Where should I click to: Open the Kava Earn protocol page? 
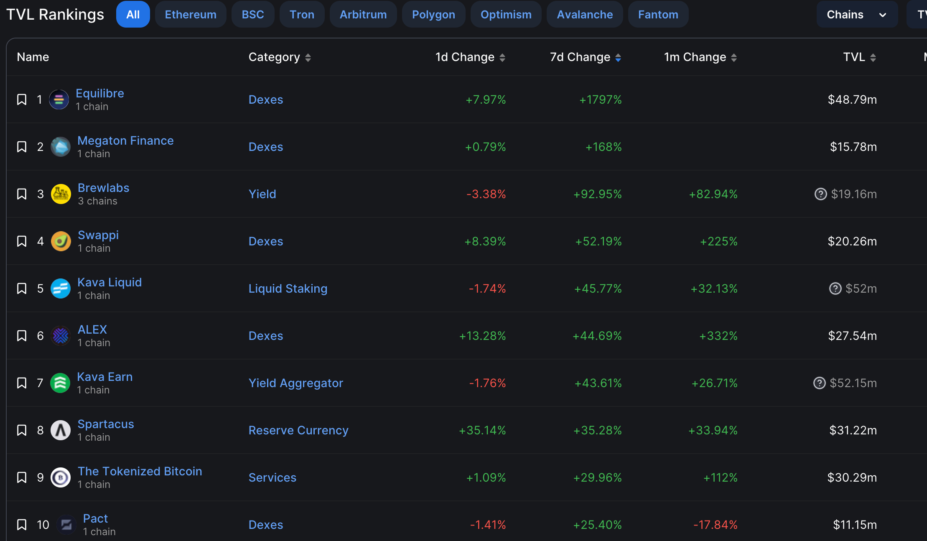click(x=104, y=377)
